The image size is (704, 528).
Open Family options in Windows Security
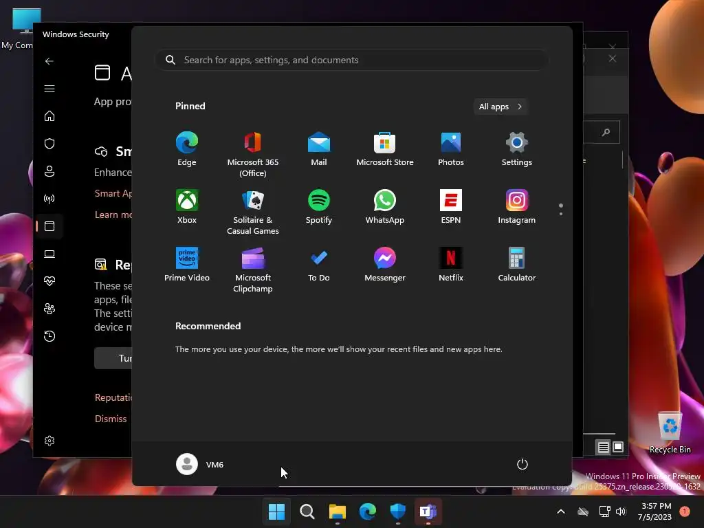[49, 309]
